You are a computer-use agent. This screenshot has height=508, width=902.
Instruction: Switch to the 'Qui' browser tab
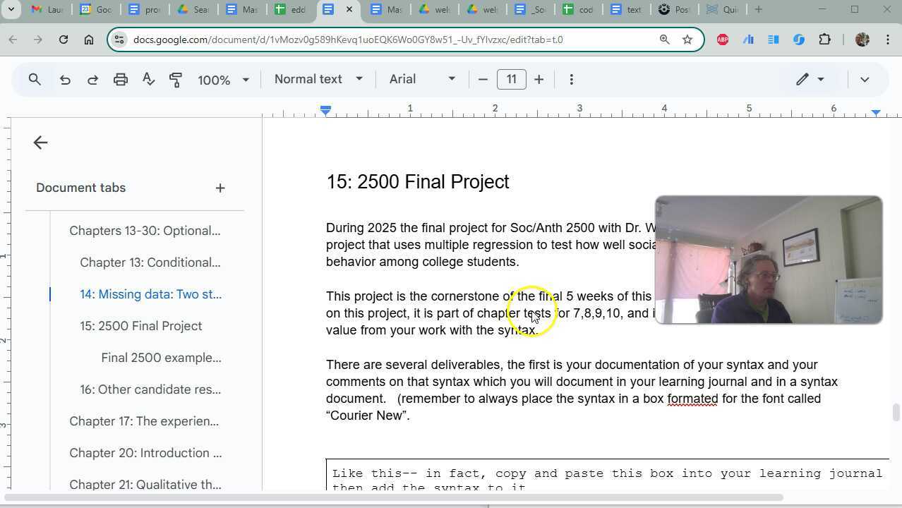722,10
